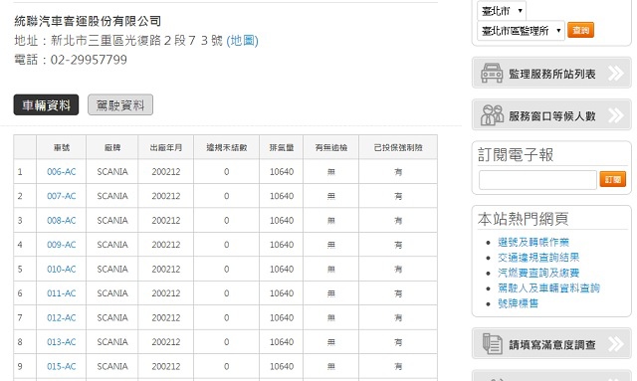Viewport: 637px width, 381px height.
Task: Open the 號牌標售 link
Action: 518,303
